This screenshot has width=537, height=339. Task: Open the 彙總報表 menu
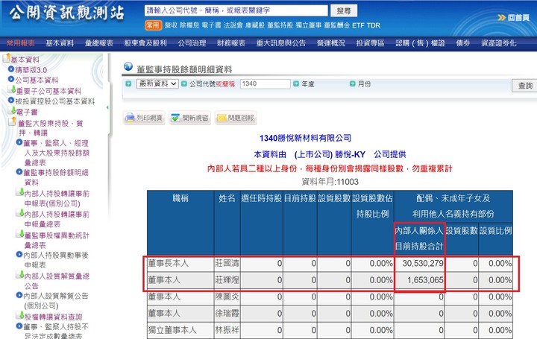click(99, 43)
